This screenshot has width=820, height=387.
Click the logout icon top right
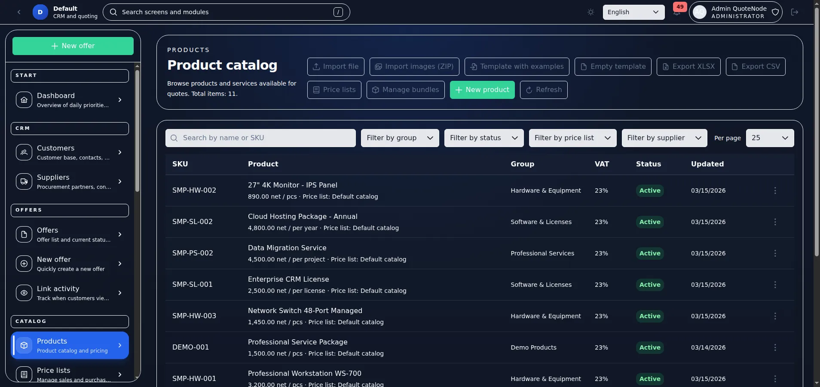click(x=795, y=12)
